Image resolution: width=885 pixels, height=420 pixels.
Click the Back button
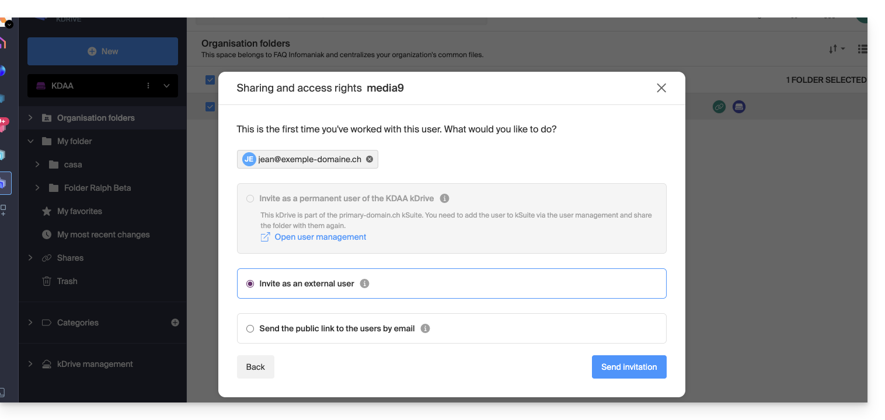pyautogui.click(x=255, y=367)
